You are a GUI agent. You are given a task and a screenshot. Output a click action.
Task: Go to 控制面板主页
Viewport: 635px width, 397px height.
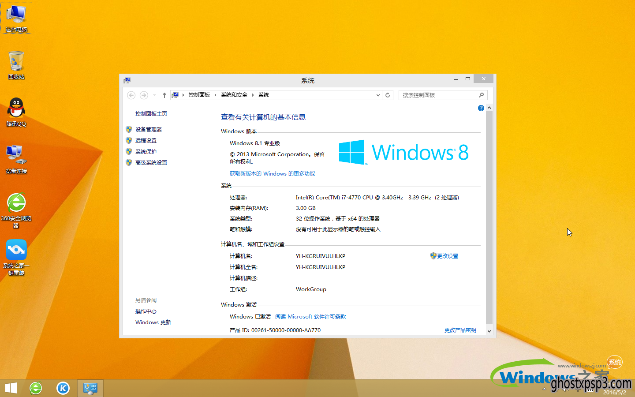tap(151, 113)
